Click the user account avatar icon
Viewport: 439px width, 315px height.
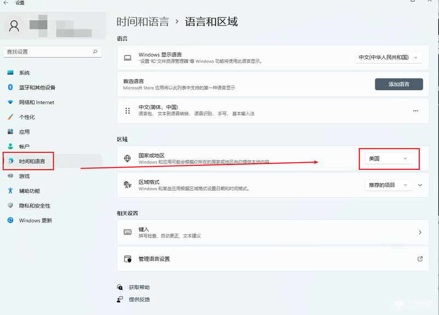click(x=14, y=26)
